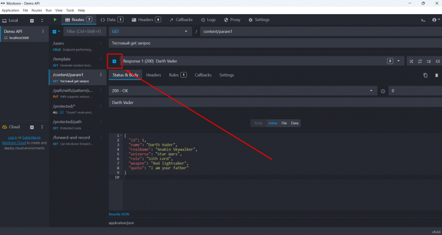Focus the routes Filter input
The image size is (442, 235).
pyautogui.click(x=84, y=31)
